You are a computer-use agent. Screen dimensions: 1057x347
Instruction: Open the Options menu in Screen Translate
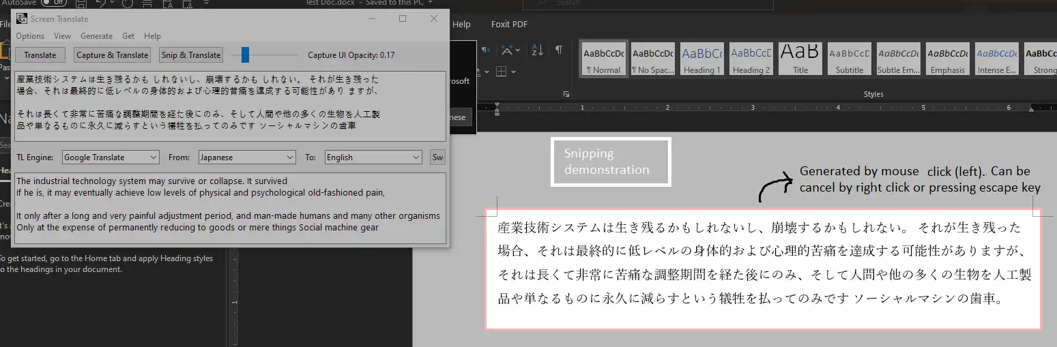pyautogui.click(x=30, y=36)
